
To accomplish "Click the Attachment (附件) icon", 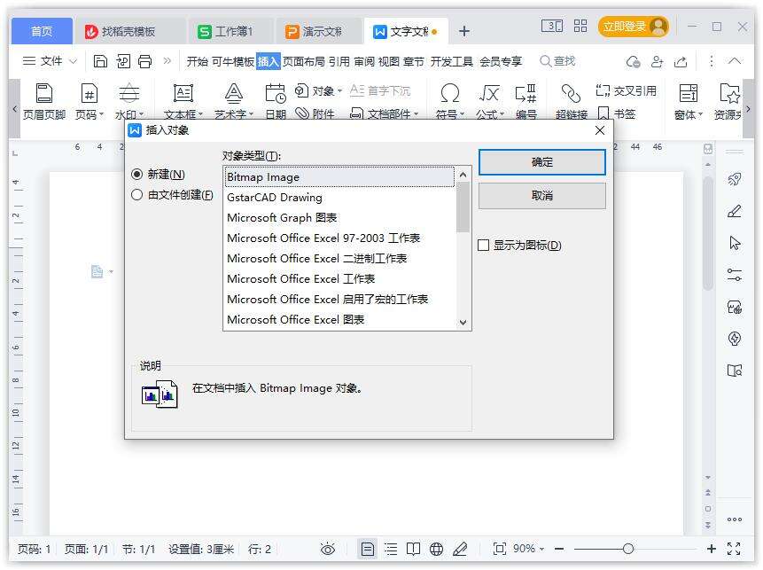I will coord(303,113).
